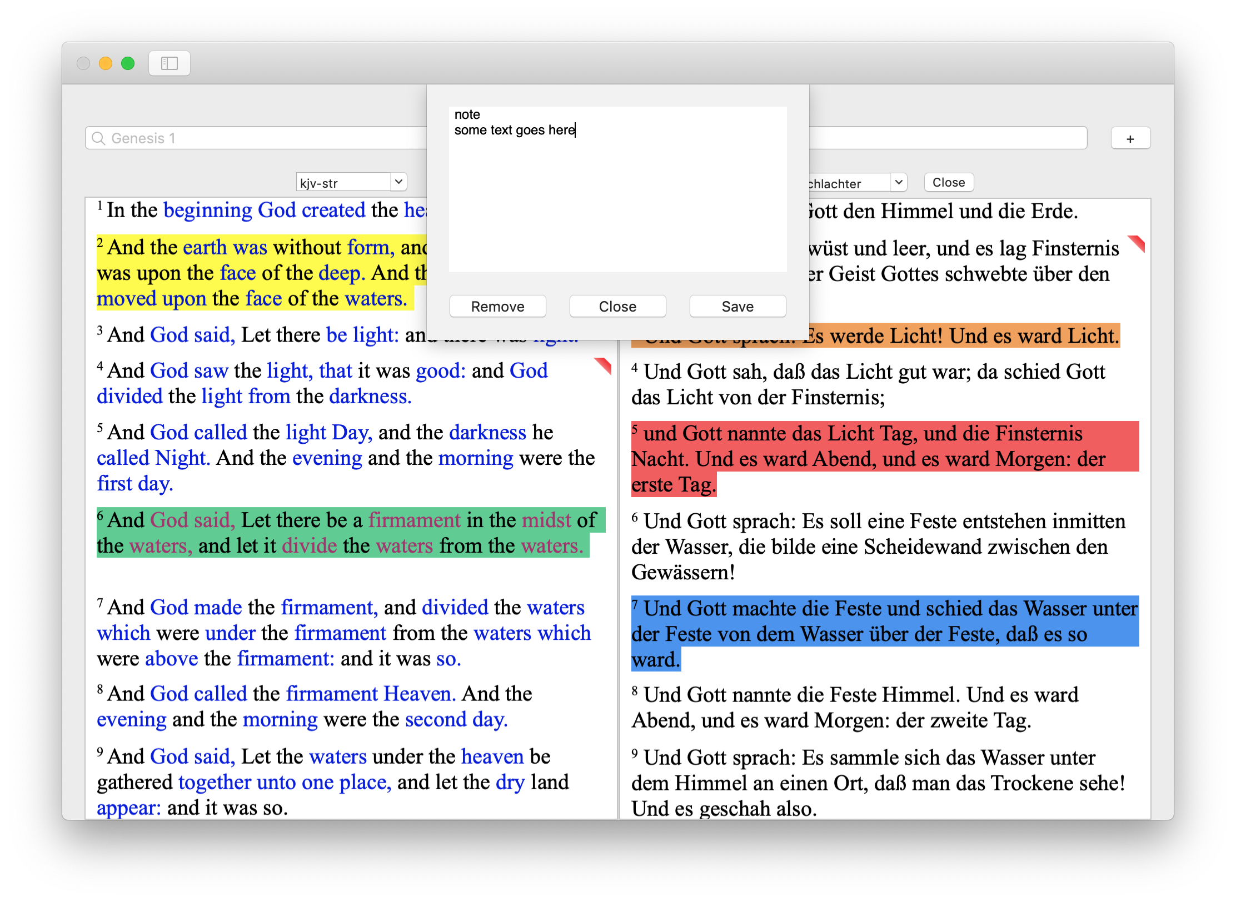Toggle the sidebar panel icon

pyautogui.click(x=169, y=63)
